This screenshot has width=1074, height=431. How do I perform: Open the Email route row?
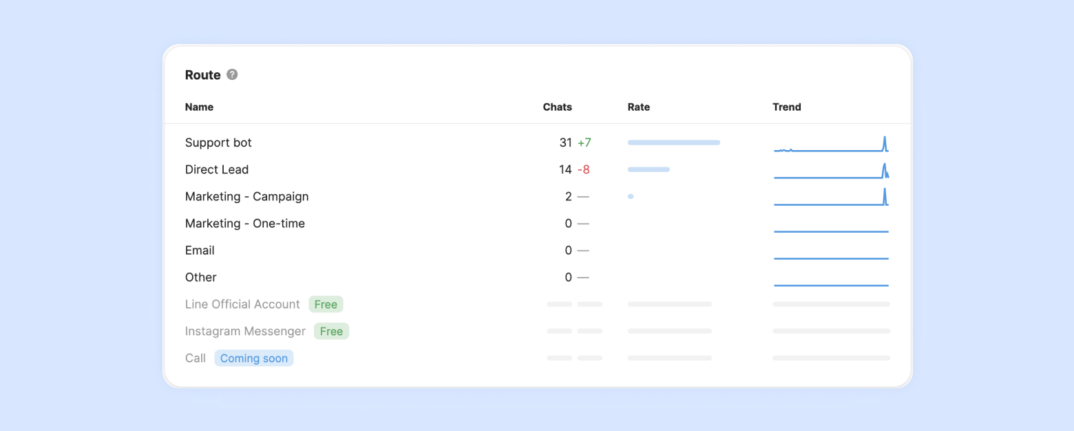(x=200, y=250)
